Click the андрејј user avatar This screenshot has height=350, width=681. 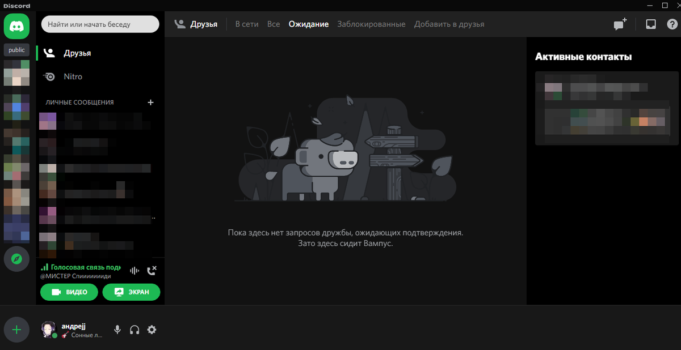[x=49, y=330]
